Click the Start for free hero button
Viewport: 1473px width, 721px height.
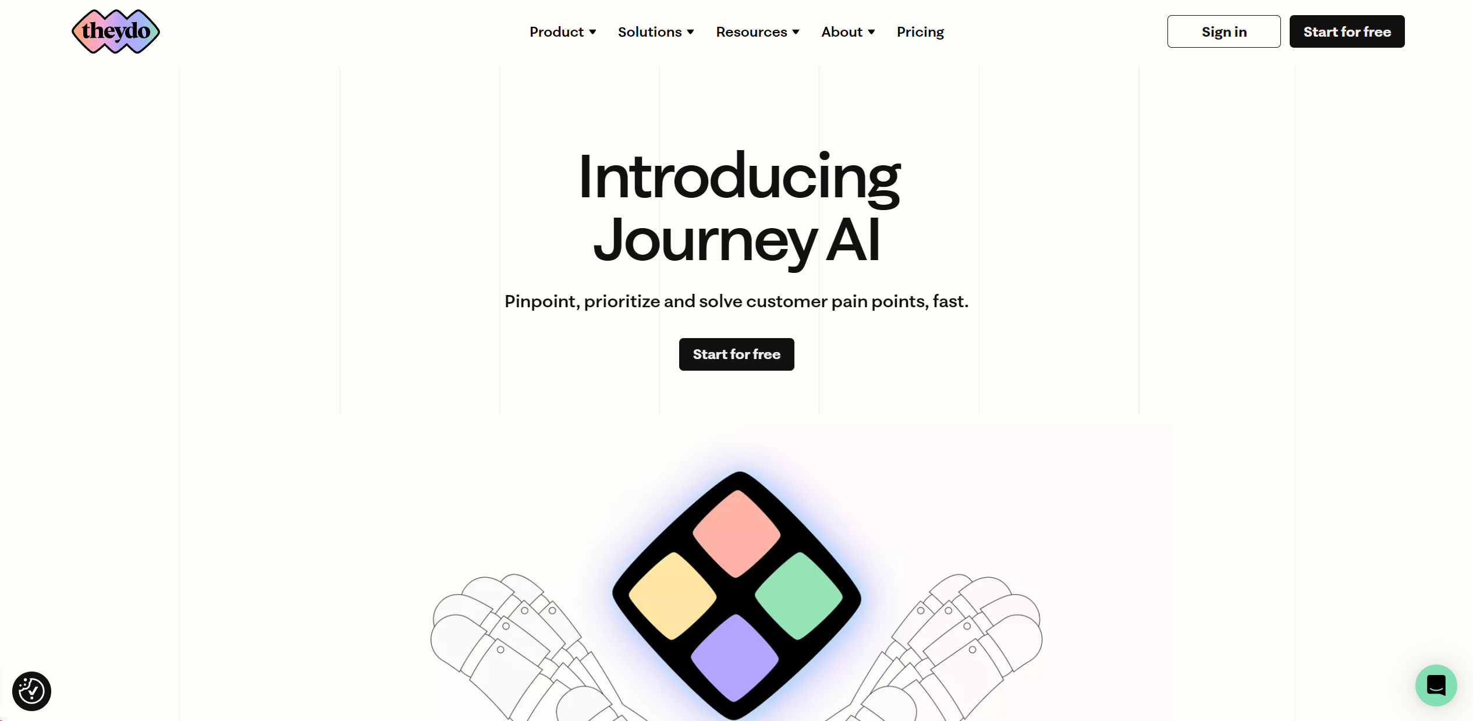pos(737,354)
